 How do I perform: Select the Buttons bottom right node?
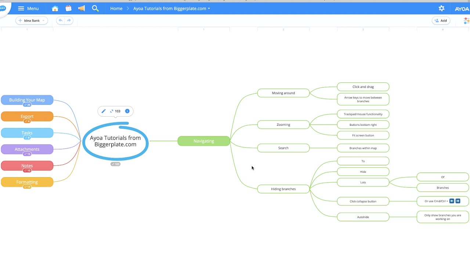363,125
